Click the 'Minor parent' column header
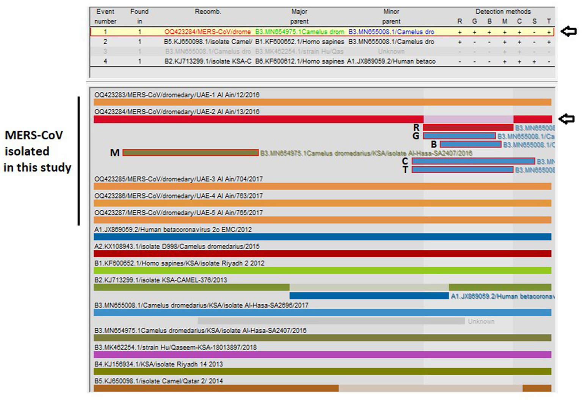 391,16
